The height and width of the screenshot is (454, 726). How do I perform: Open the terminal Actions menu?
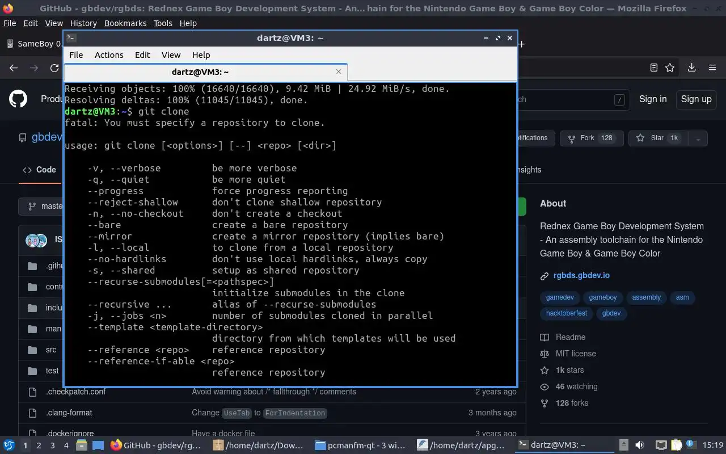click(x=109, y=55)
